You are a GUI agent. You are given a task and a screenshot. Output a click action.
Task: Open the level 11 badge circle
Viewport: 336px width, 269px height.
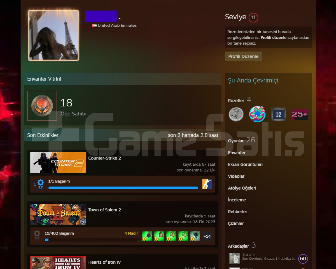click(253, 18)
